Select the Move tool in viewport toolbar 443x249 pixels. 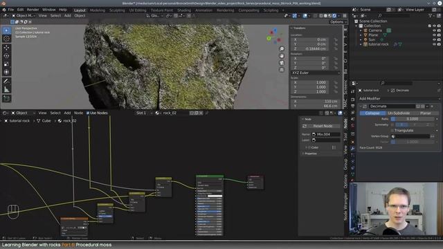pos(6,48)
